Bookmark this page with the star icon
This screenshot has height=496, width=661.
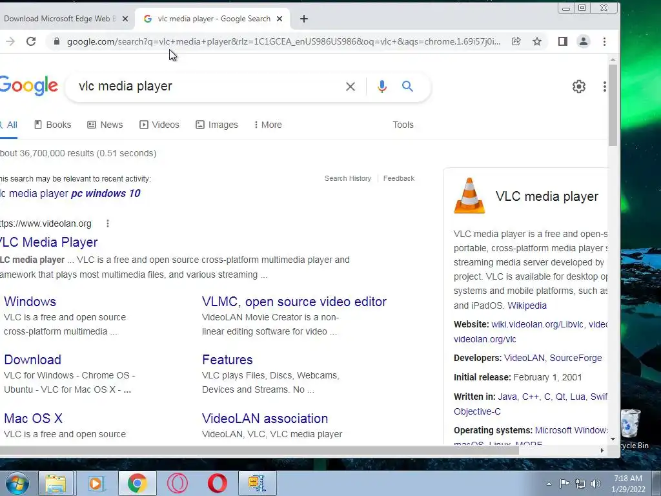(x=536, y=41)
